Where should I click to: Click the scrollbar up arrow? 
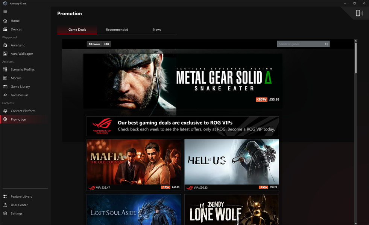coord(355,40)
